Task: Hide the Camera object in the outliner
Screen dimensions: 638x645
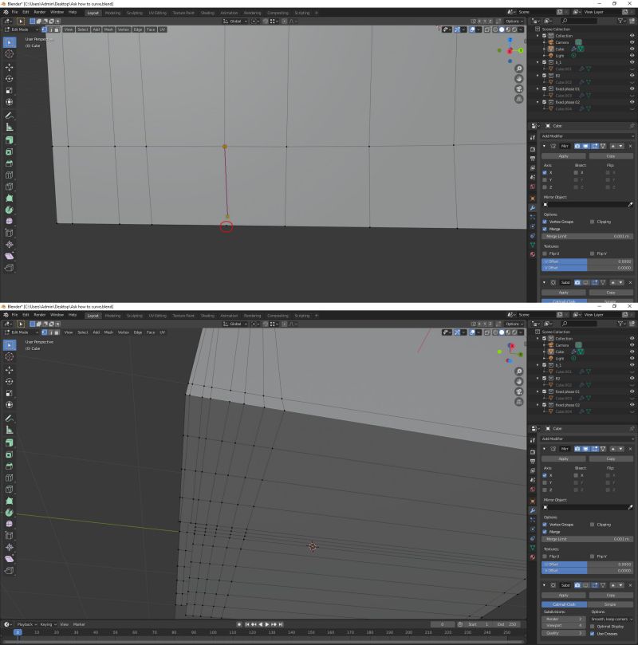Action: pos(631,42)
